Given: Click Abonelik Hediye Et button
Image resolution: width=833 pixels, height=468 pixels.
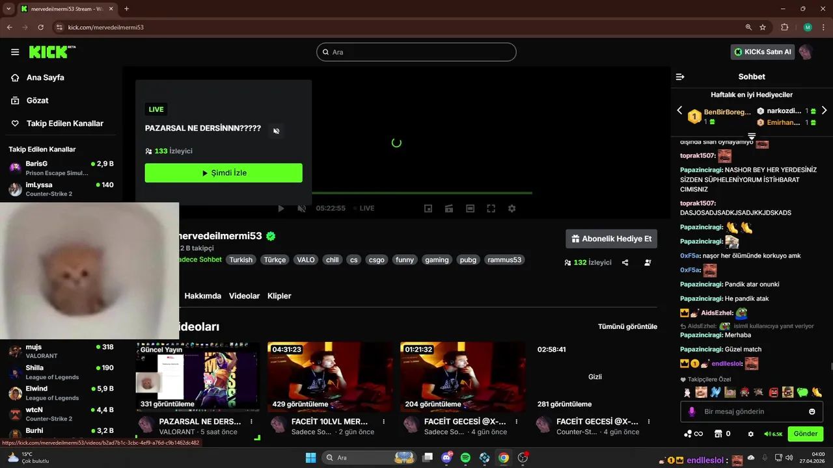Looking at the screenshot, I should click(x=611, y=239).
